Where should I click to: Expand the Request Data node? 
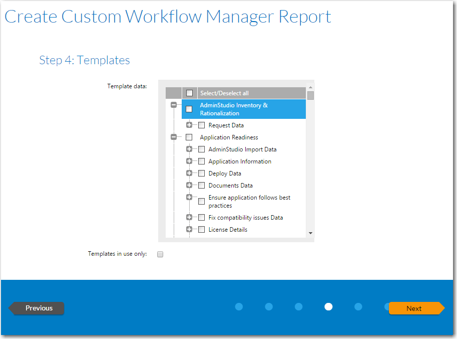click(x=189, y=125)
